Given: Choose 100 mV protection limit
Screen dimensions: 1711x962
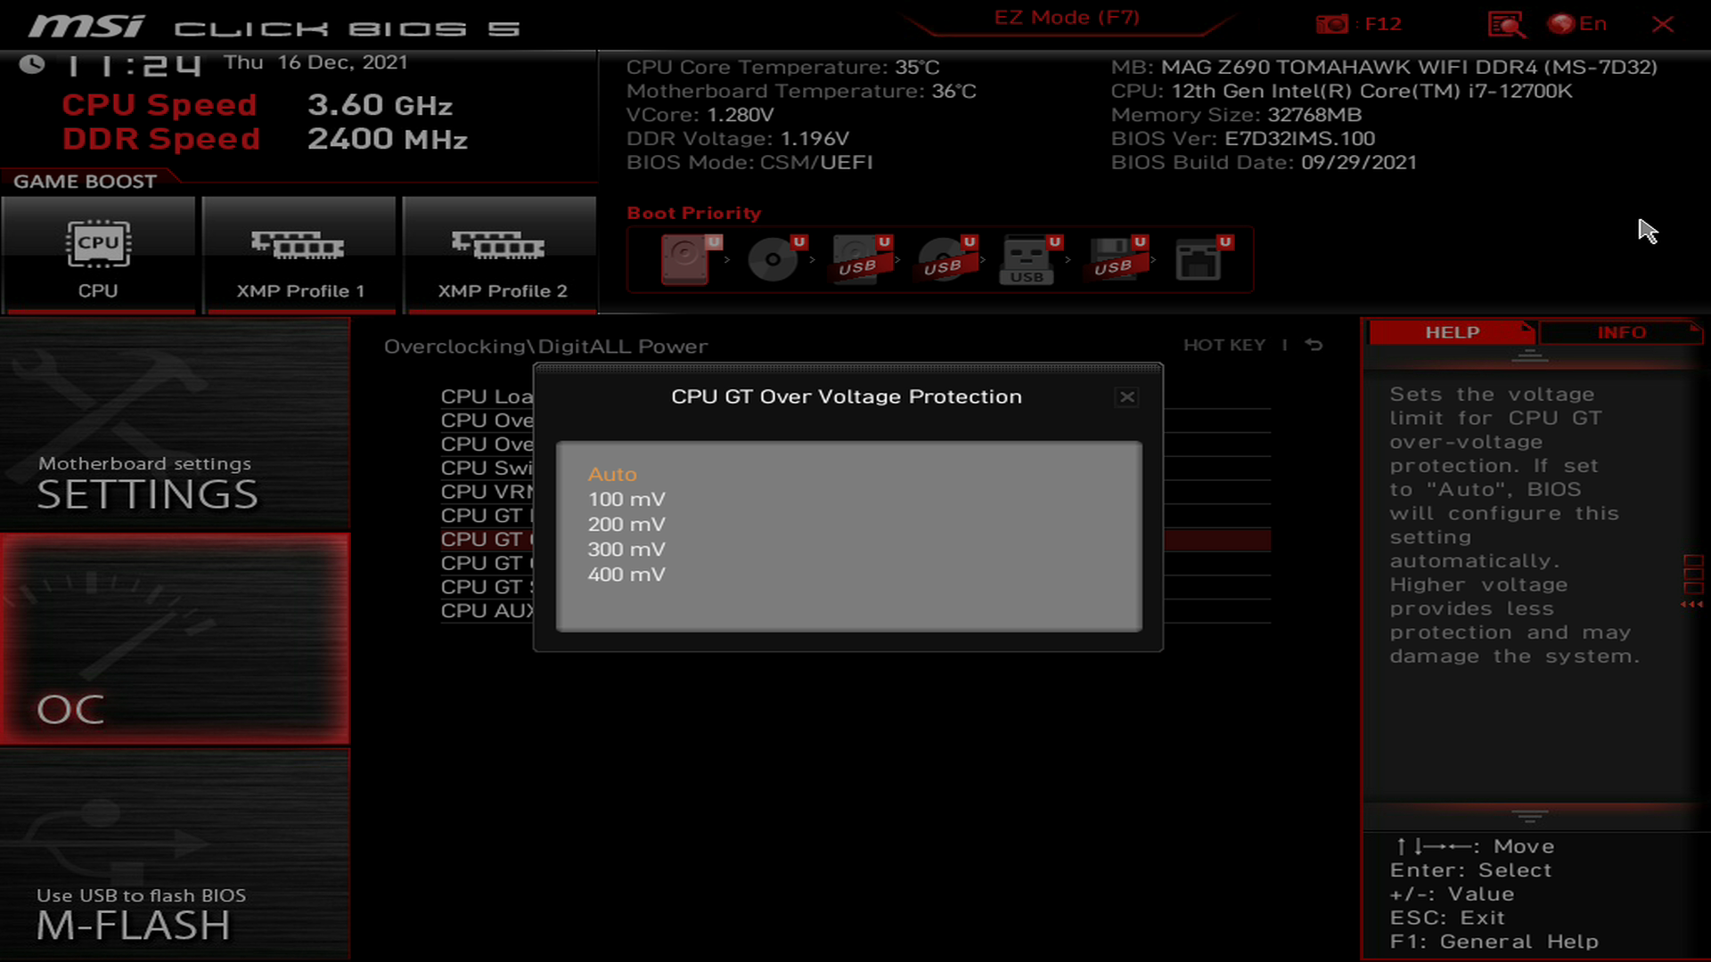Looking at the screenshot, I should click(626, 499).
